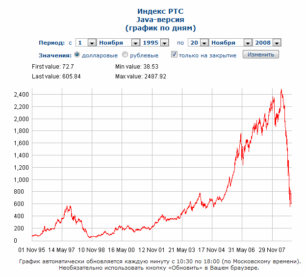Click the '2,000' y-axis label
This screenshot has height=278, width=306.
pos(21,119)
